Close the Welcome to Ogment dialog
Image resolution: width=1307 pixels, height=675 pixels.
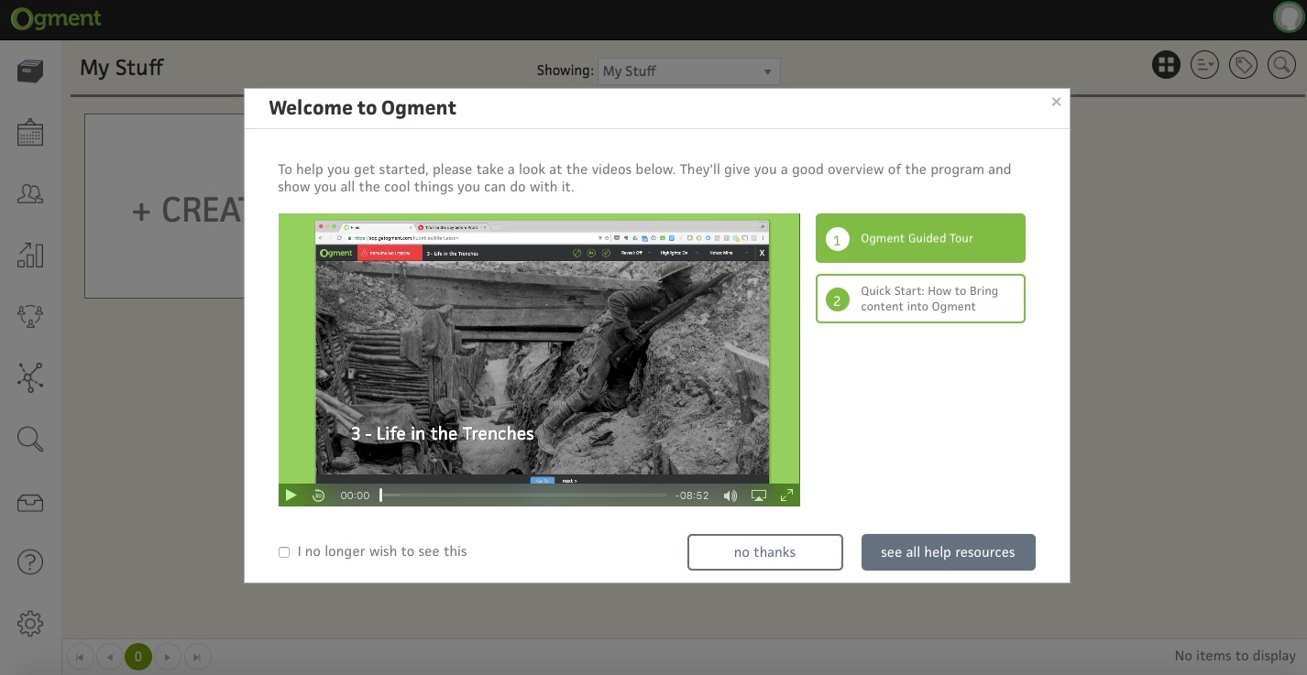point(1056,102)
